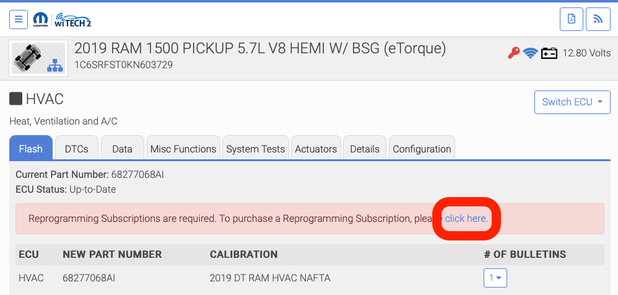Select the Flash tab
This screenshot has width=618, height=295.
tap(31, 149)
